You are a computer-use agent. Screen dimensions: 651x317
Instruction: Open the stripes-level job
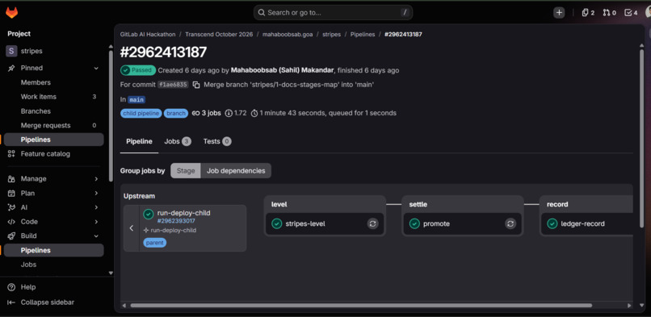[305, 223]
